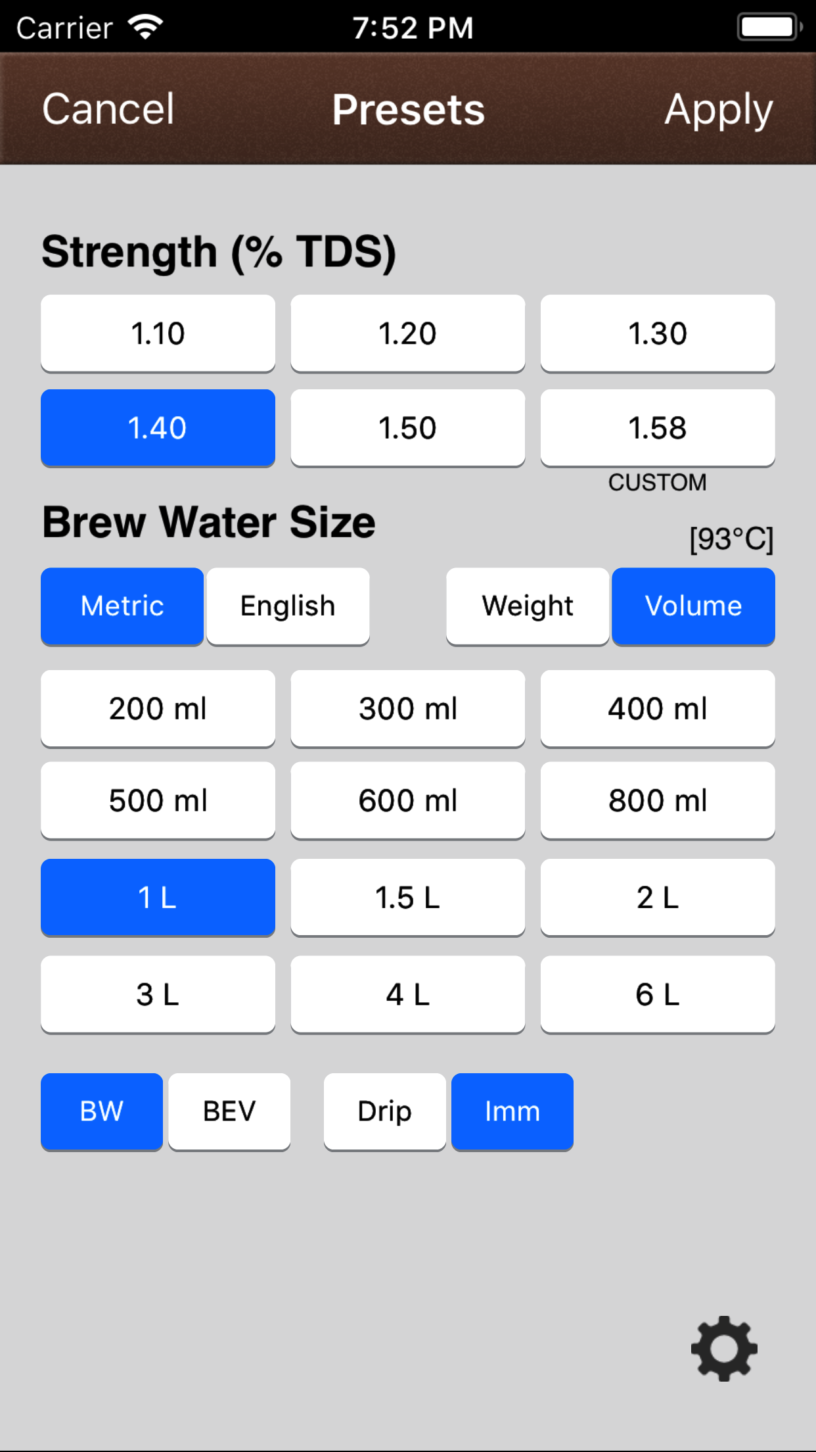The height and width of the screenshot is (1452, 816).
Task: Switch units to English
Action: (288, 606)
